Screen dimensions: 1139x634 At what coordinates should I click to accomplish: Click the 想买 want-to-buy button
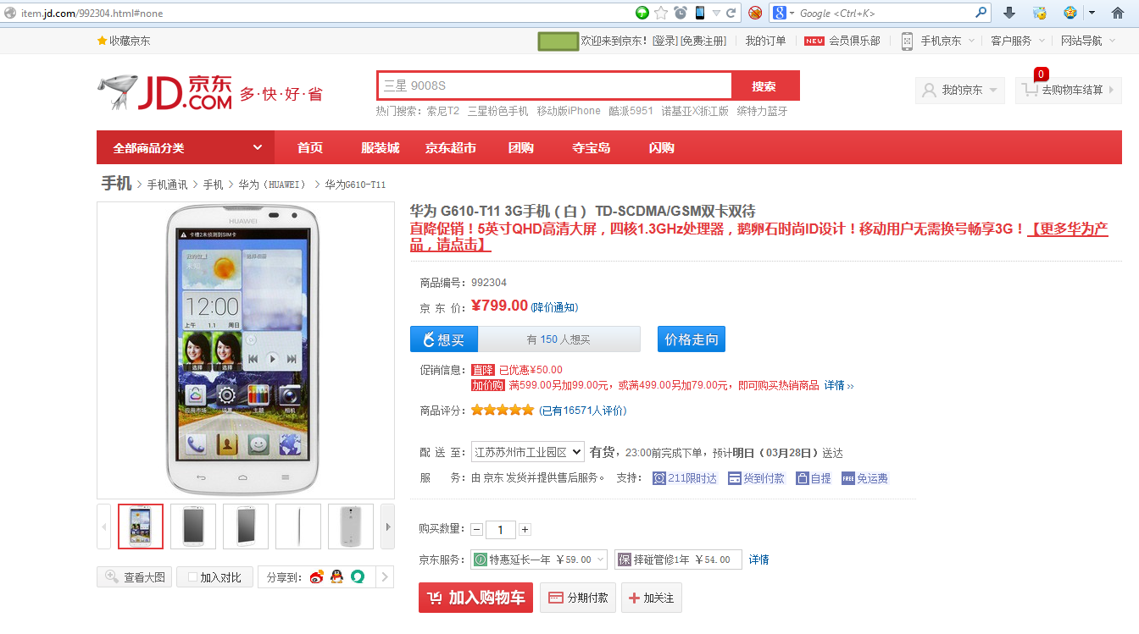pos(444,339)
